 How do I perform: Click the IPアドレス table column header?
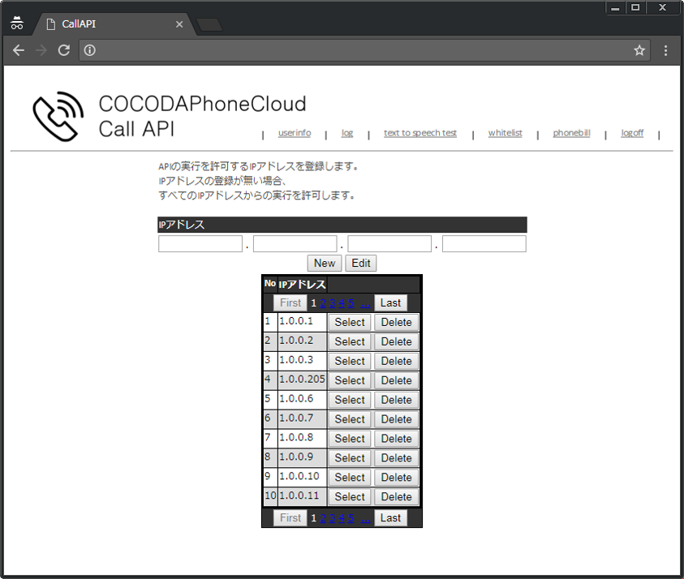tap(302, 285)
